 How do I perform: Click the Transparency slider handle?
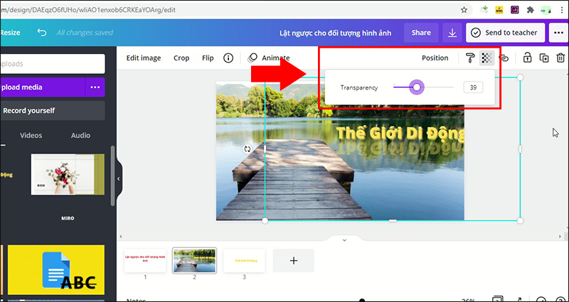(417, 87)
